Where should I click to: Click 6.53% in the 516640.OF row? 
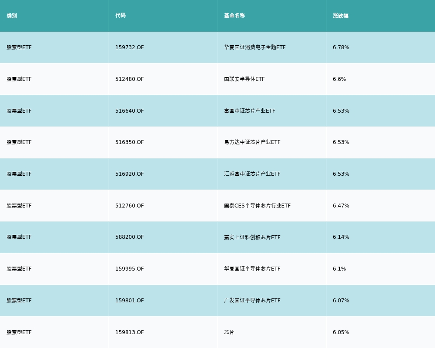coord(341,111)
